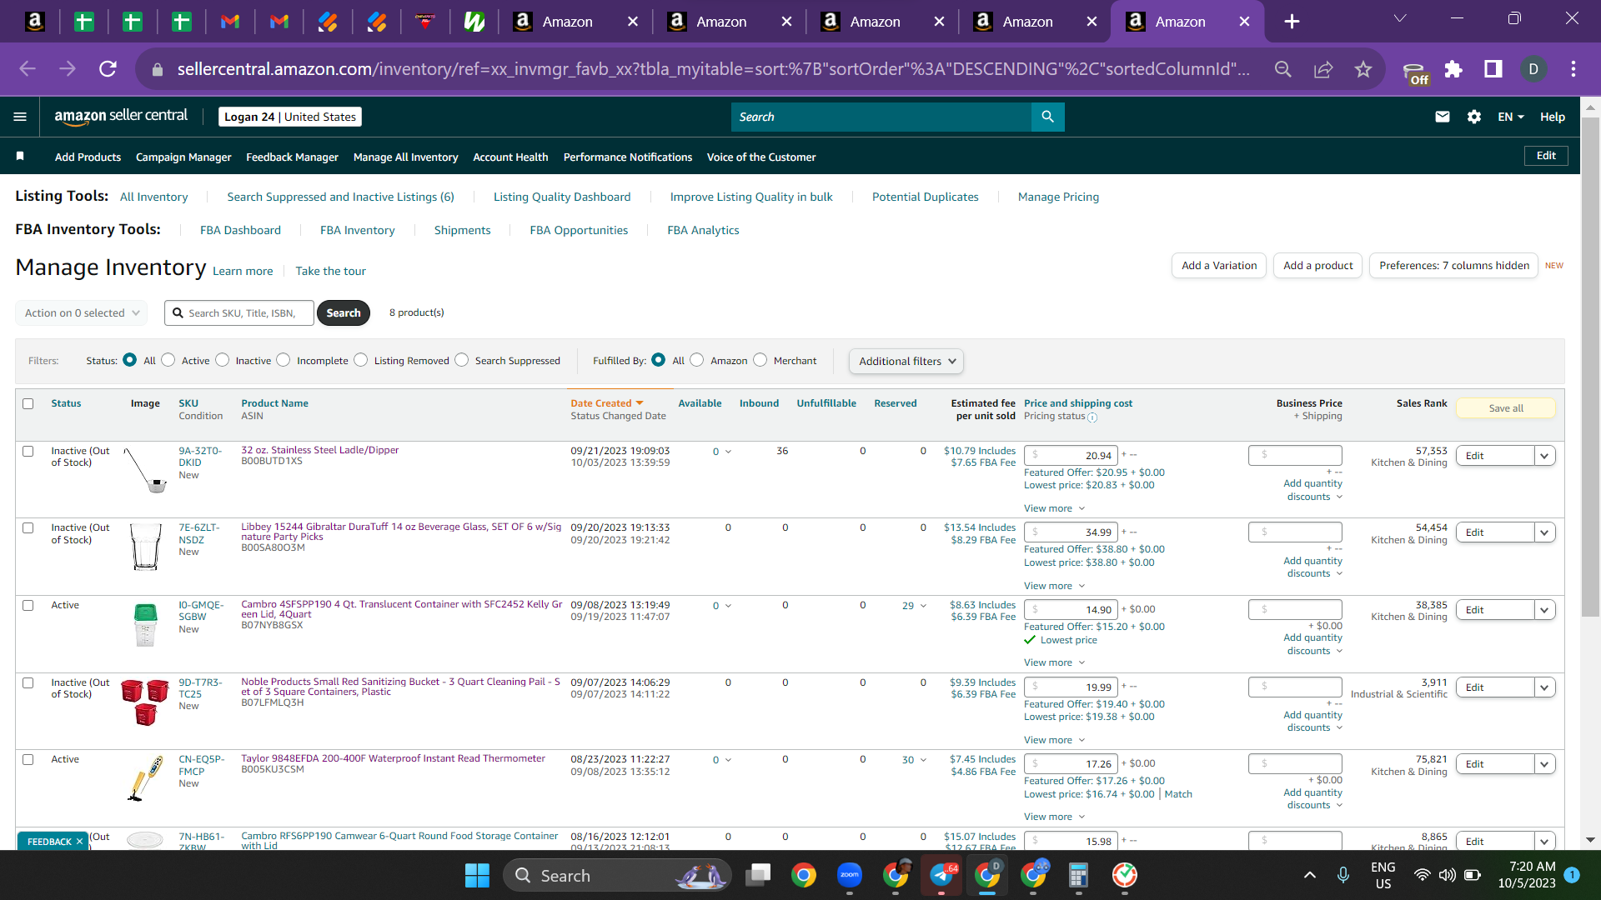Open the Shipments tab
The width and height of the screenshot is (1601, 900).
(462, 231)
